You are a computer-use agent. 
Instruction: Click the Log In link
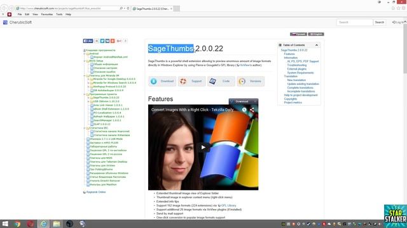(398, 22)
